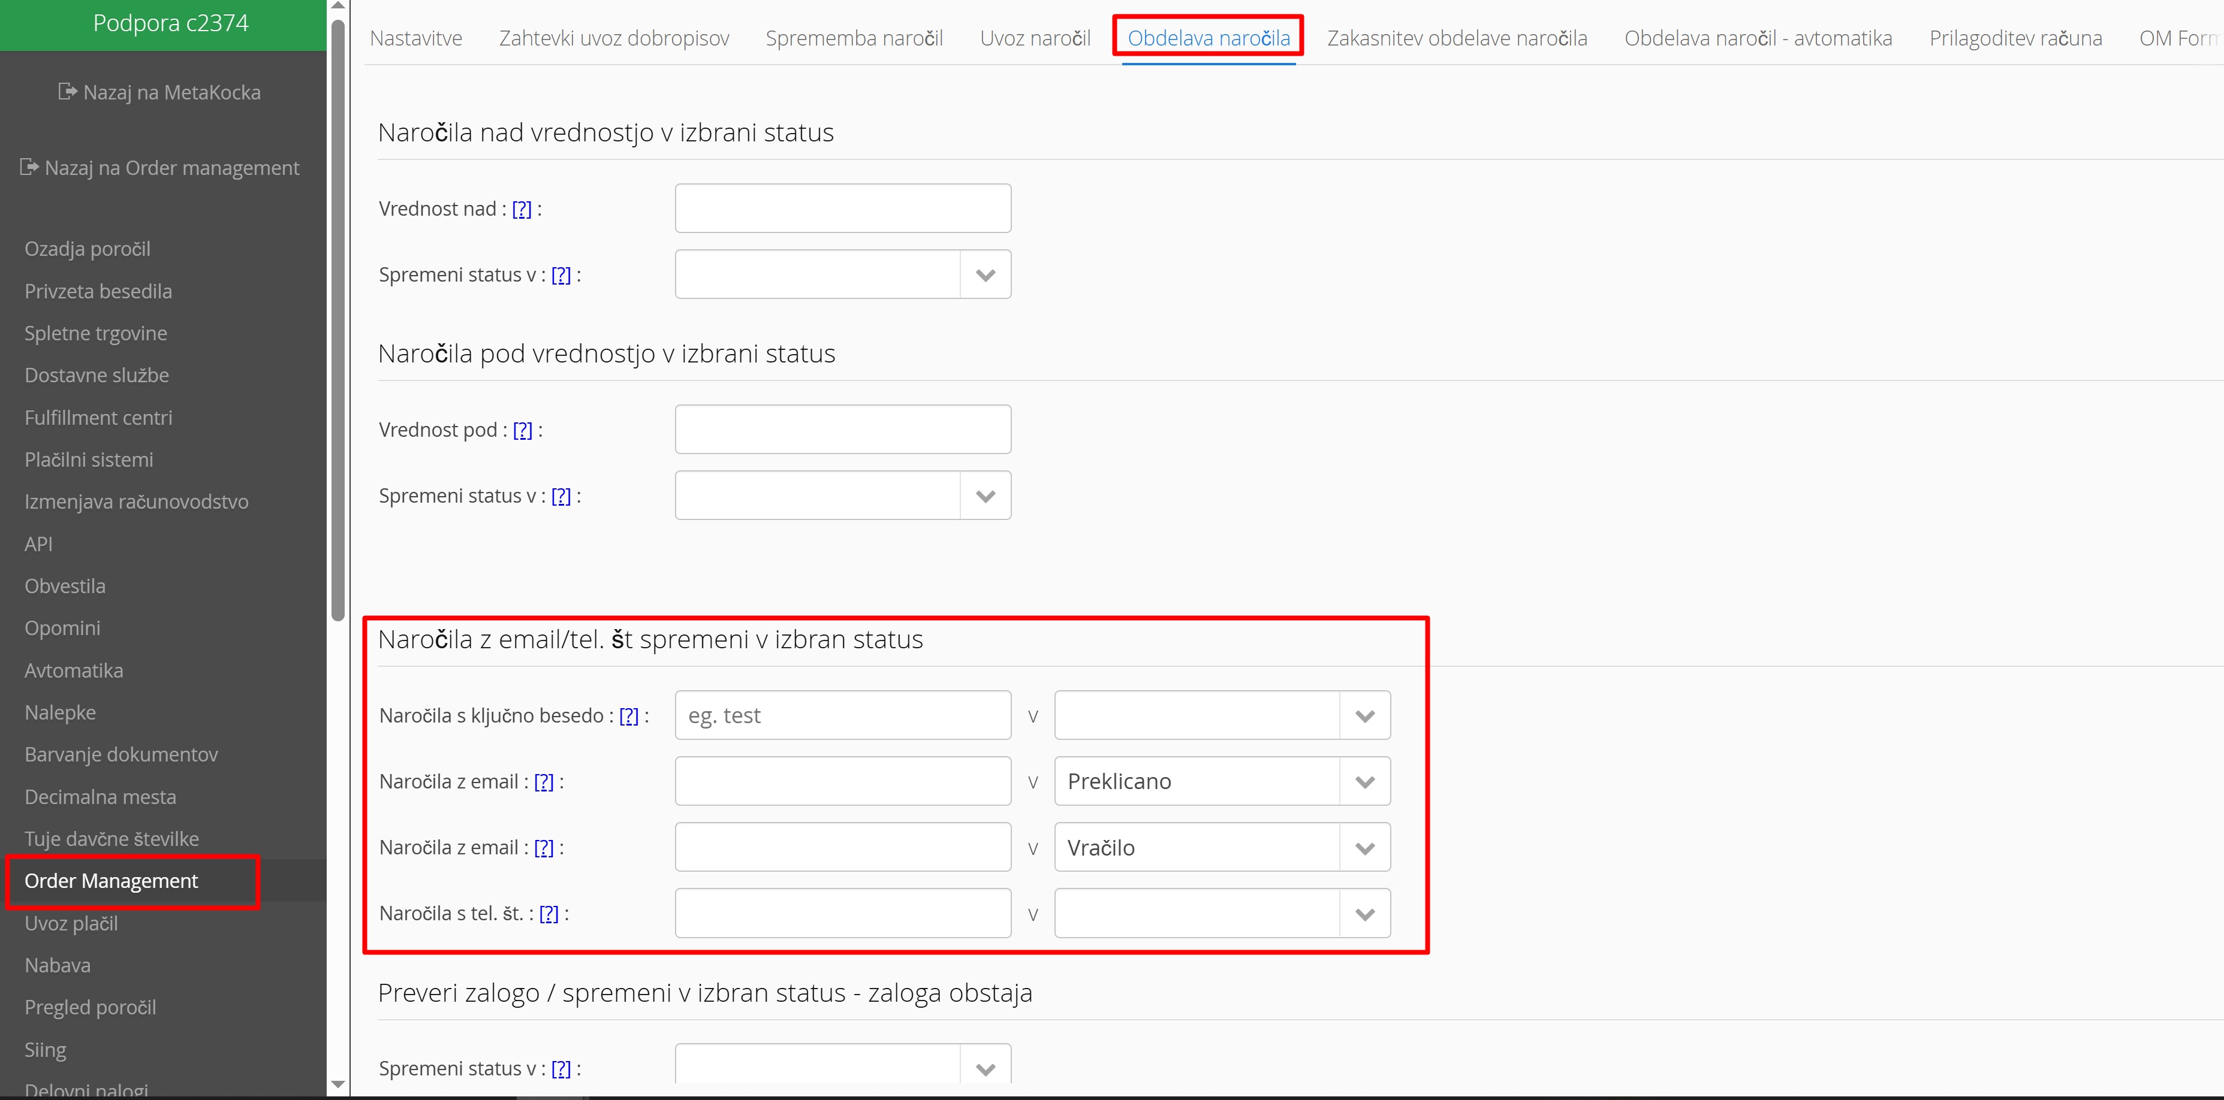
Task: Click the exit icon beside Nazaj na MetaKocka
Action: (67, 92)
